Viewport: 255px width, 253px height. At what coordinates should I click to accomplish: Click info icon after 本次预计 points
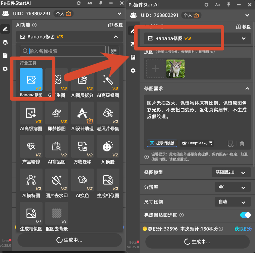221,229
